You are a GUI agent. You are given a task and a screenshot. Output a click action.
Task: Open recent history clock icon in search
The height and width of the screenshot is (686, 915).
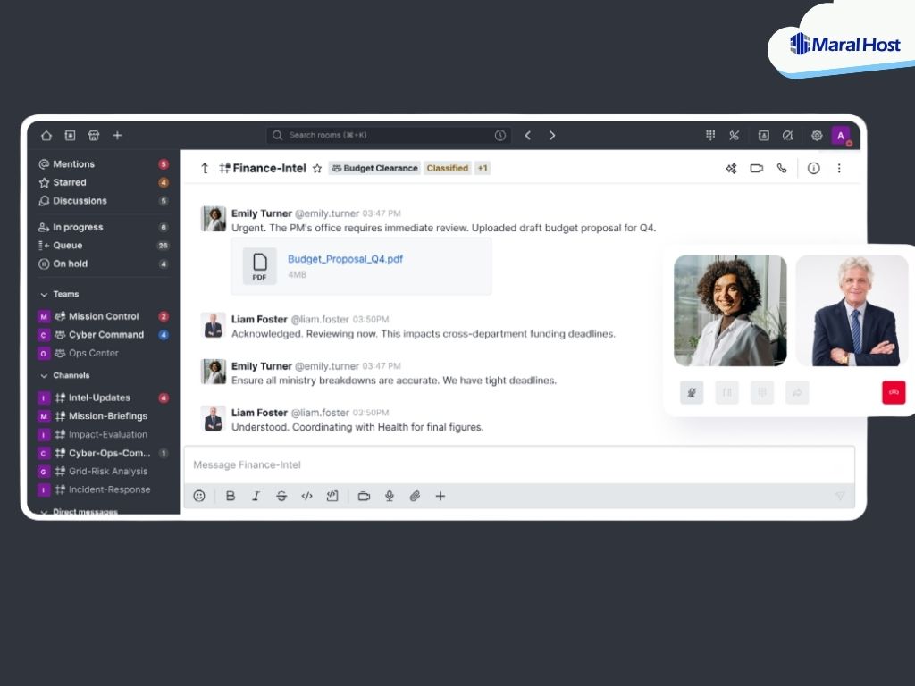(500, 136)
